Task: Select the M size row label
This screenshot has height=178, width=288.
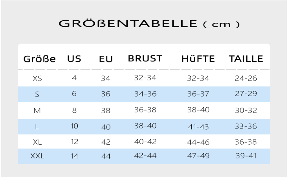Action: (37, 110)
